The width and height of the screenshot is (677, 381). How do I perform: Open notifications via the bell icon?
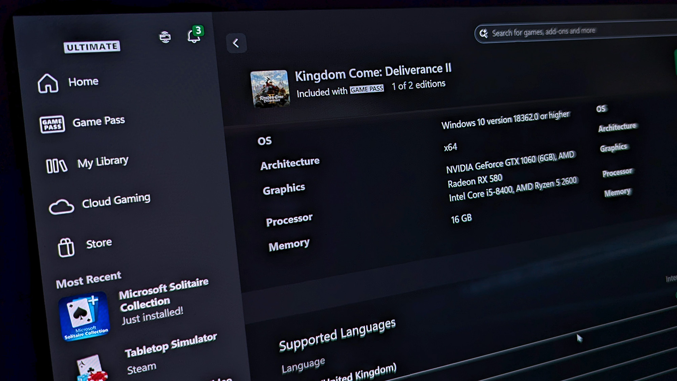[193, 37]
